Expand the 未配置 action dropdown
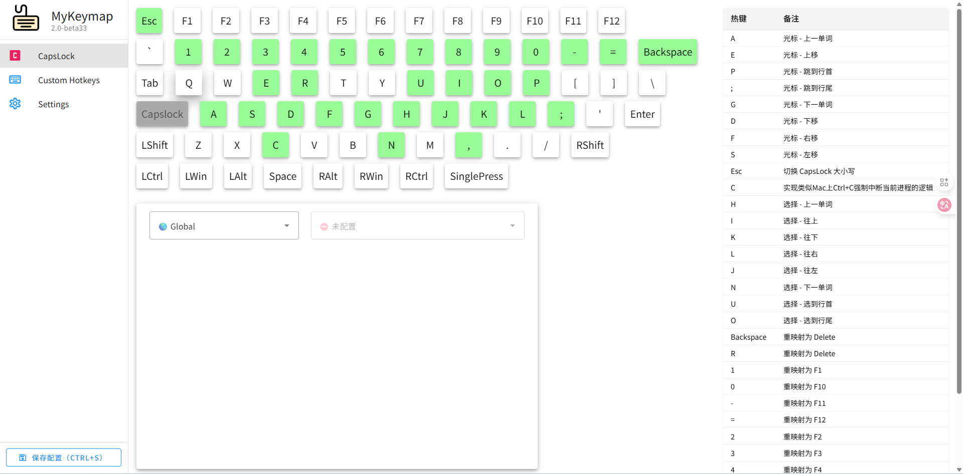The image size is (963, 474). (x=417, y=226)
